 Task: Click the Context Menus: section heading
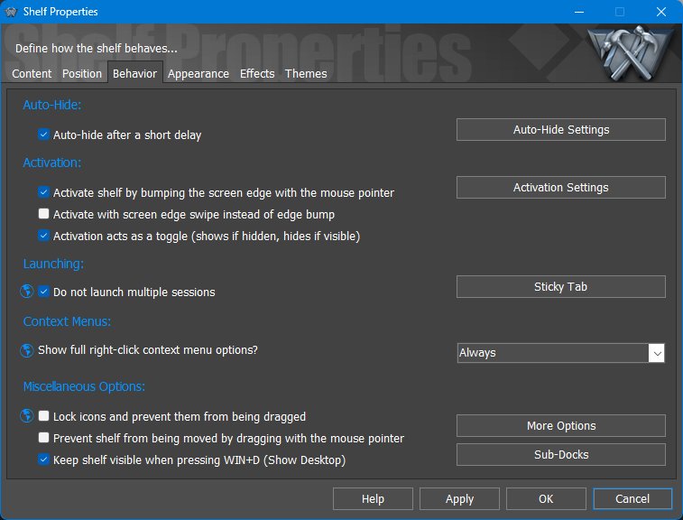67,321
